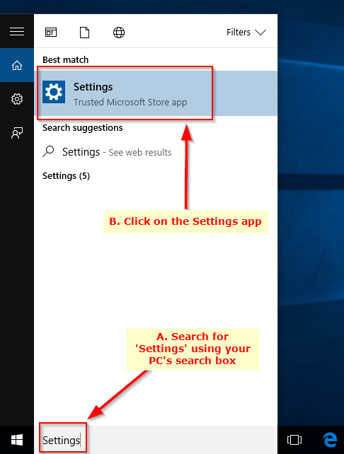
Task: Open Task View on the taskbar
Action: [x=294, y=440]
